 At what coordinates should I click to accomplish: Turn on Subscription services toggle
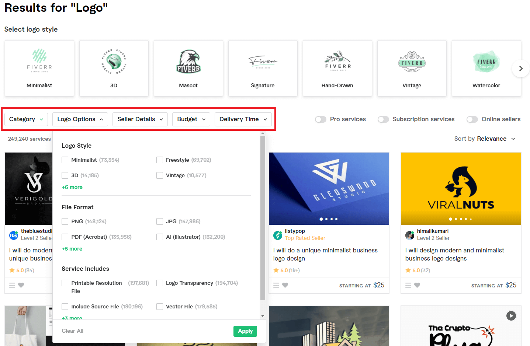[x=383, y=119]
